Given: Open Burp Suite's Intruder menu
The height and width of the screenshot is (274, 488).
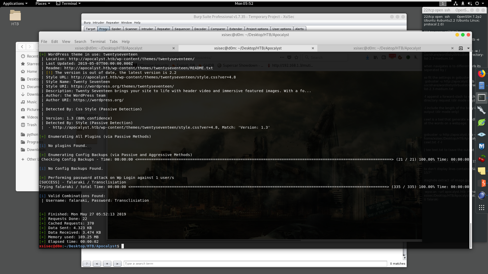Looking at the screenshot, I should coord(98,23).
